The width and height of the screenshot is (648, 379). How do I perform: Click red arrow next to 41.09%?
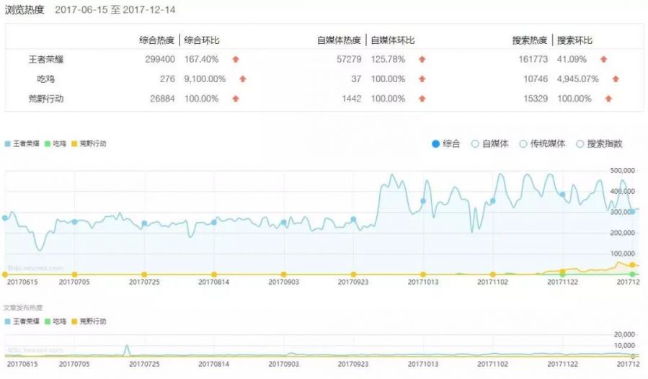(603, 59)
